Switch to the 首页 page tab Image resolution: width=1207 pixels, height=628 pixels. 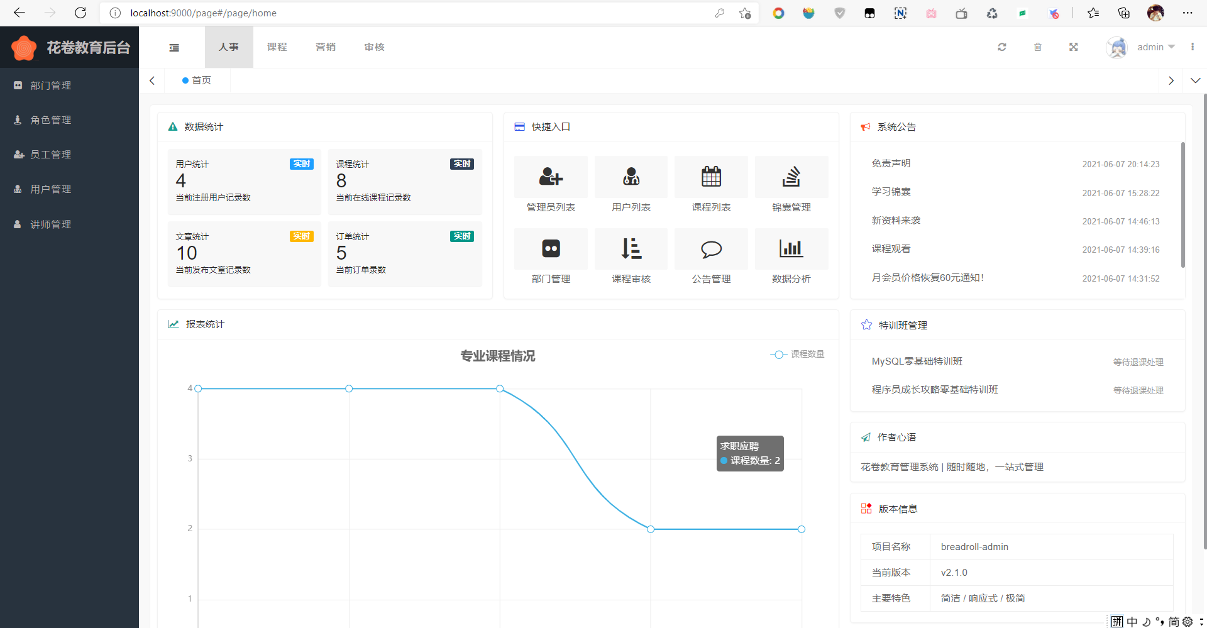pos(197,80)
